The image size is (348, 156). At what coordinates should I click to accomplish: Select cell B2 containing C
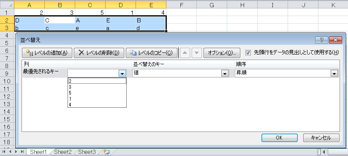pyautogui.click(x=60, y=20)
